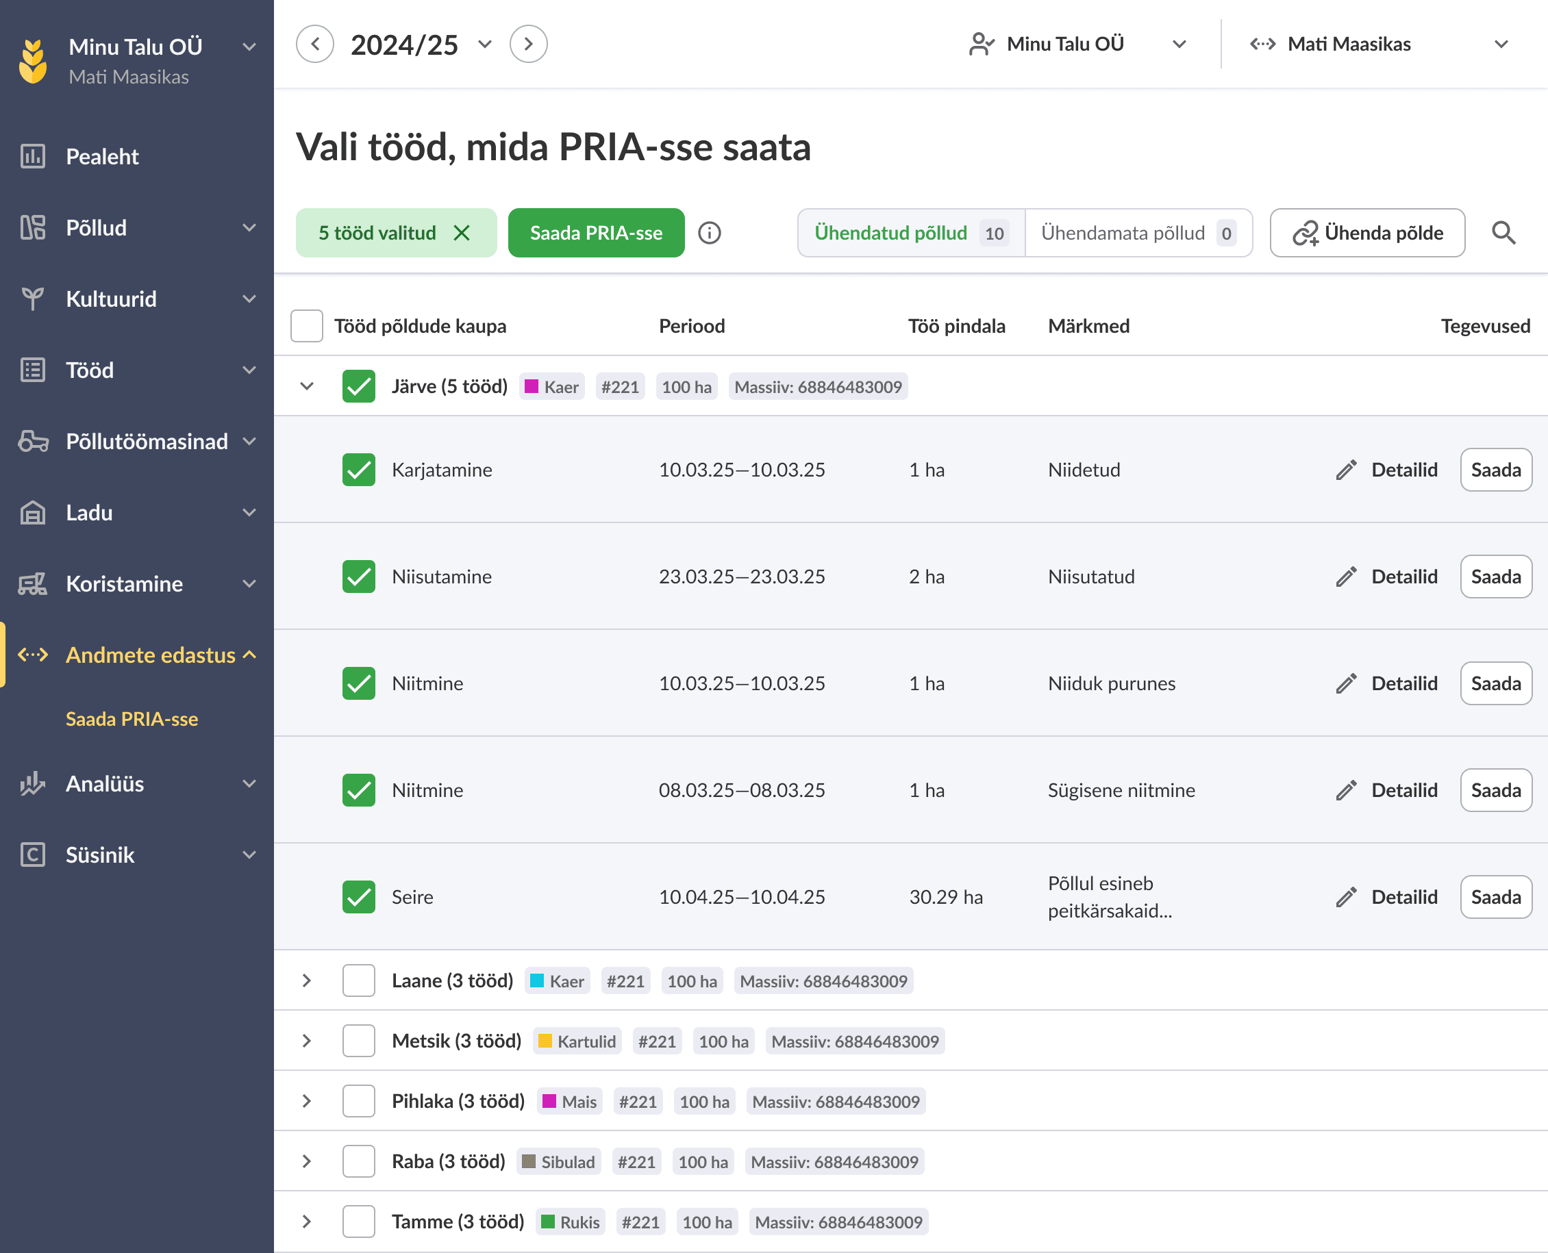Click Saada in the Seire row
The image size is (1548, 1253).
1496,897
